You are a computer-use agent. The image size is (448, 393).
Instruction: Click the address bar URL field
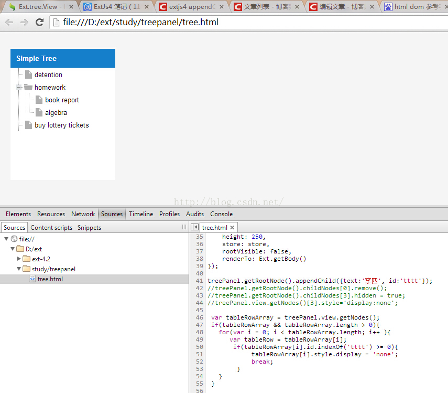point(248,23)
